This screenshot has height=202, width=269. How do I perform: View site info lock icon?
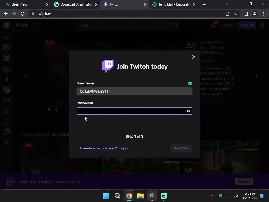pos(33,14)
